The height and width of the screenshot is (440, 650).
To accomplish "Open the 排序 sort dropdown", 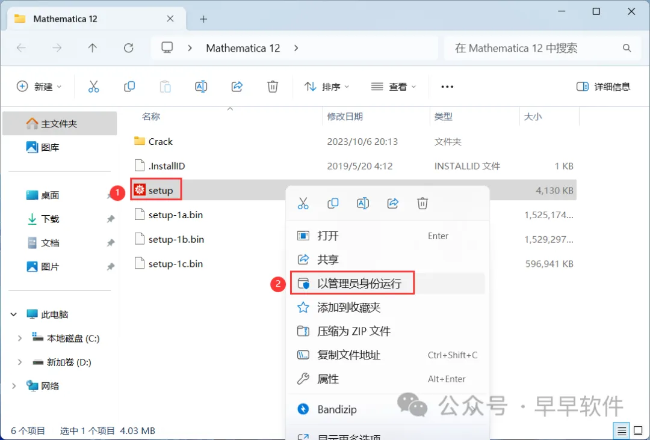I will coord(327,87).
